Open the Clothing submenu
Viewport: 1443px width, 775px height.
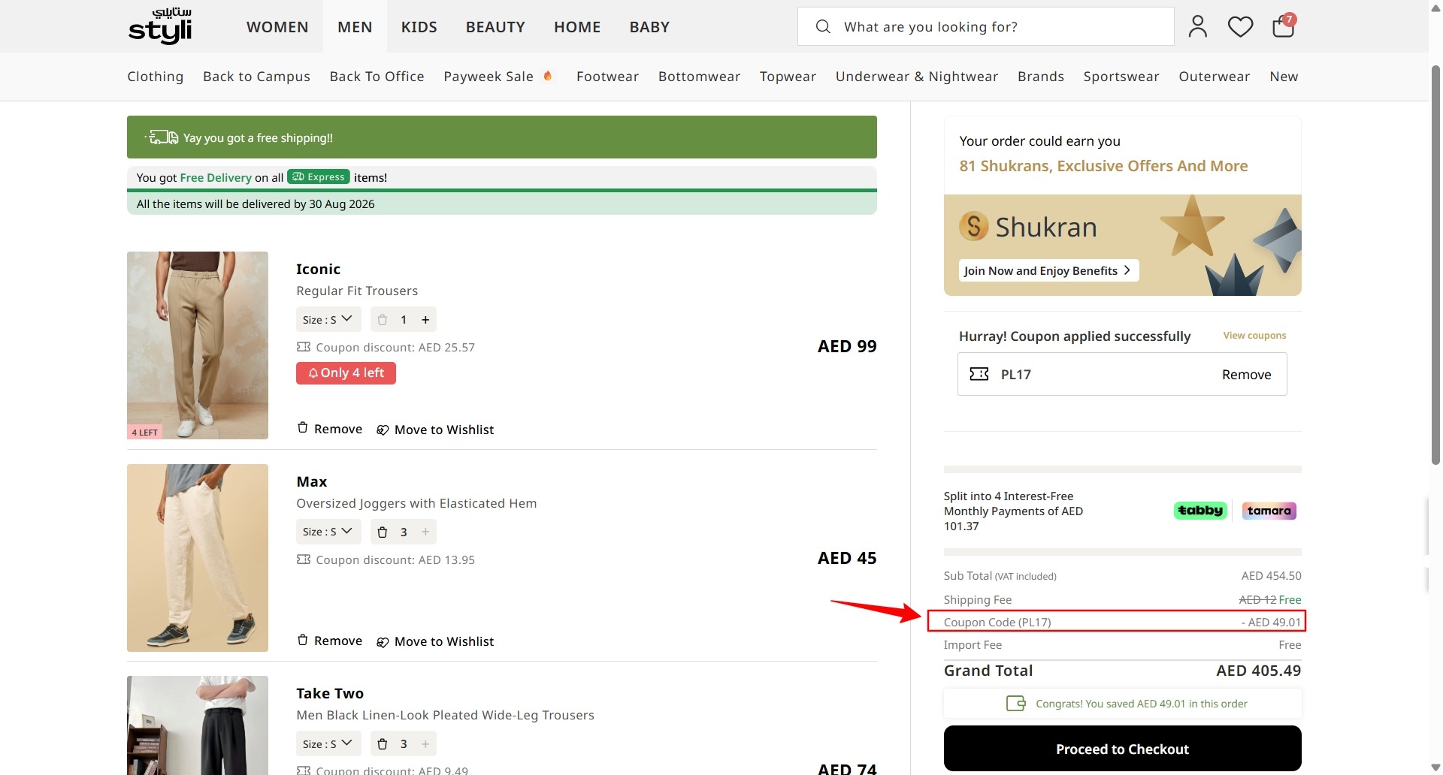[x=156, y=77]
